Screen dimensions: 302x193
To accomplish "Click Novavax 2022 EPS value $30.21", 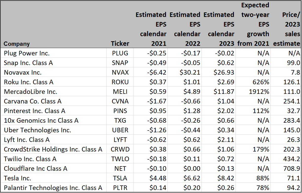I will tap(190, 72).
